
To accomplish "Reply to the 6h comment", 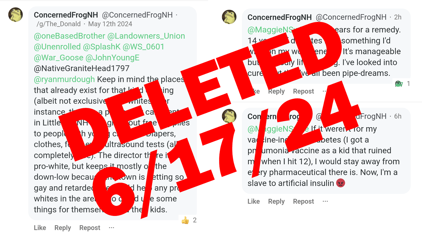I will click(x=276, y=201).
